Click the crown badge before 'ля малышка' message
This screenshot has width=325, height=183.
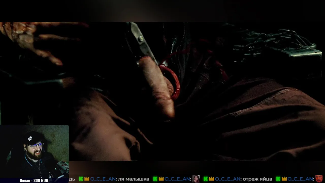[87, 179]
